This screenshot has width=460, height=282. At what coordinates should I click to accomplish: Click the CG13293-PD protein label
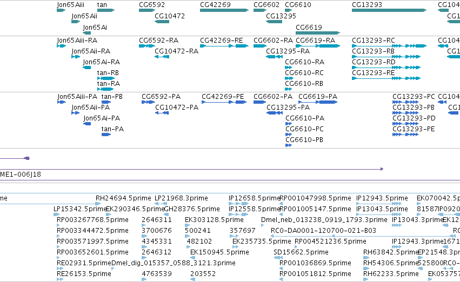(x=414, y=118)
